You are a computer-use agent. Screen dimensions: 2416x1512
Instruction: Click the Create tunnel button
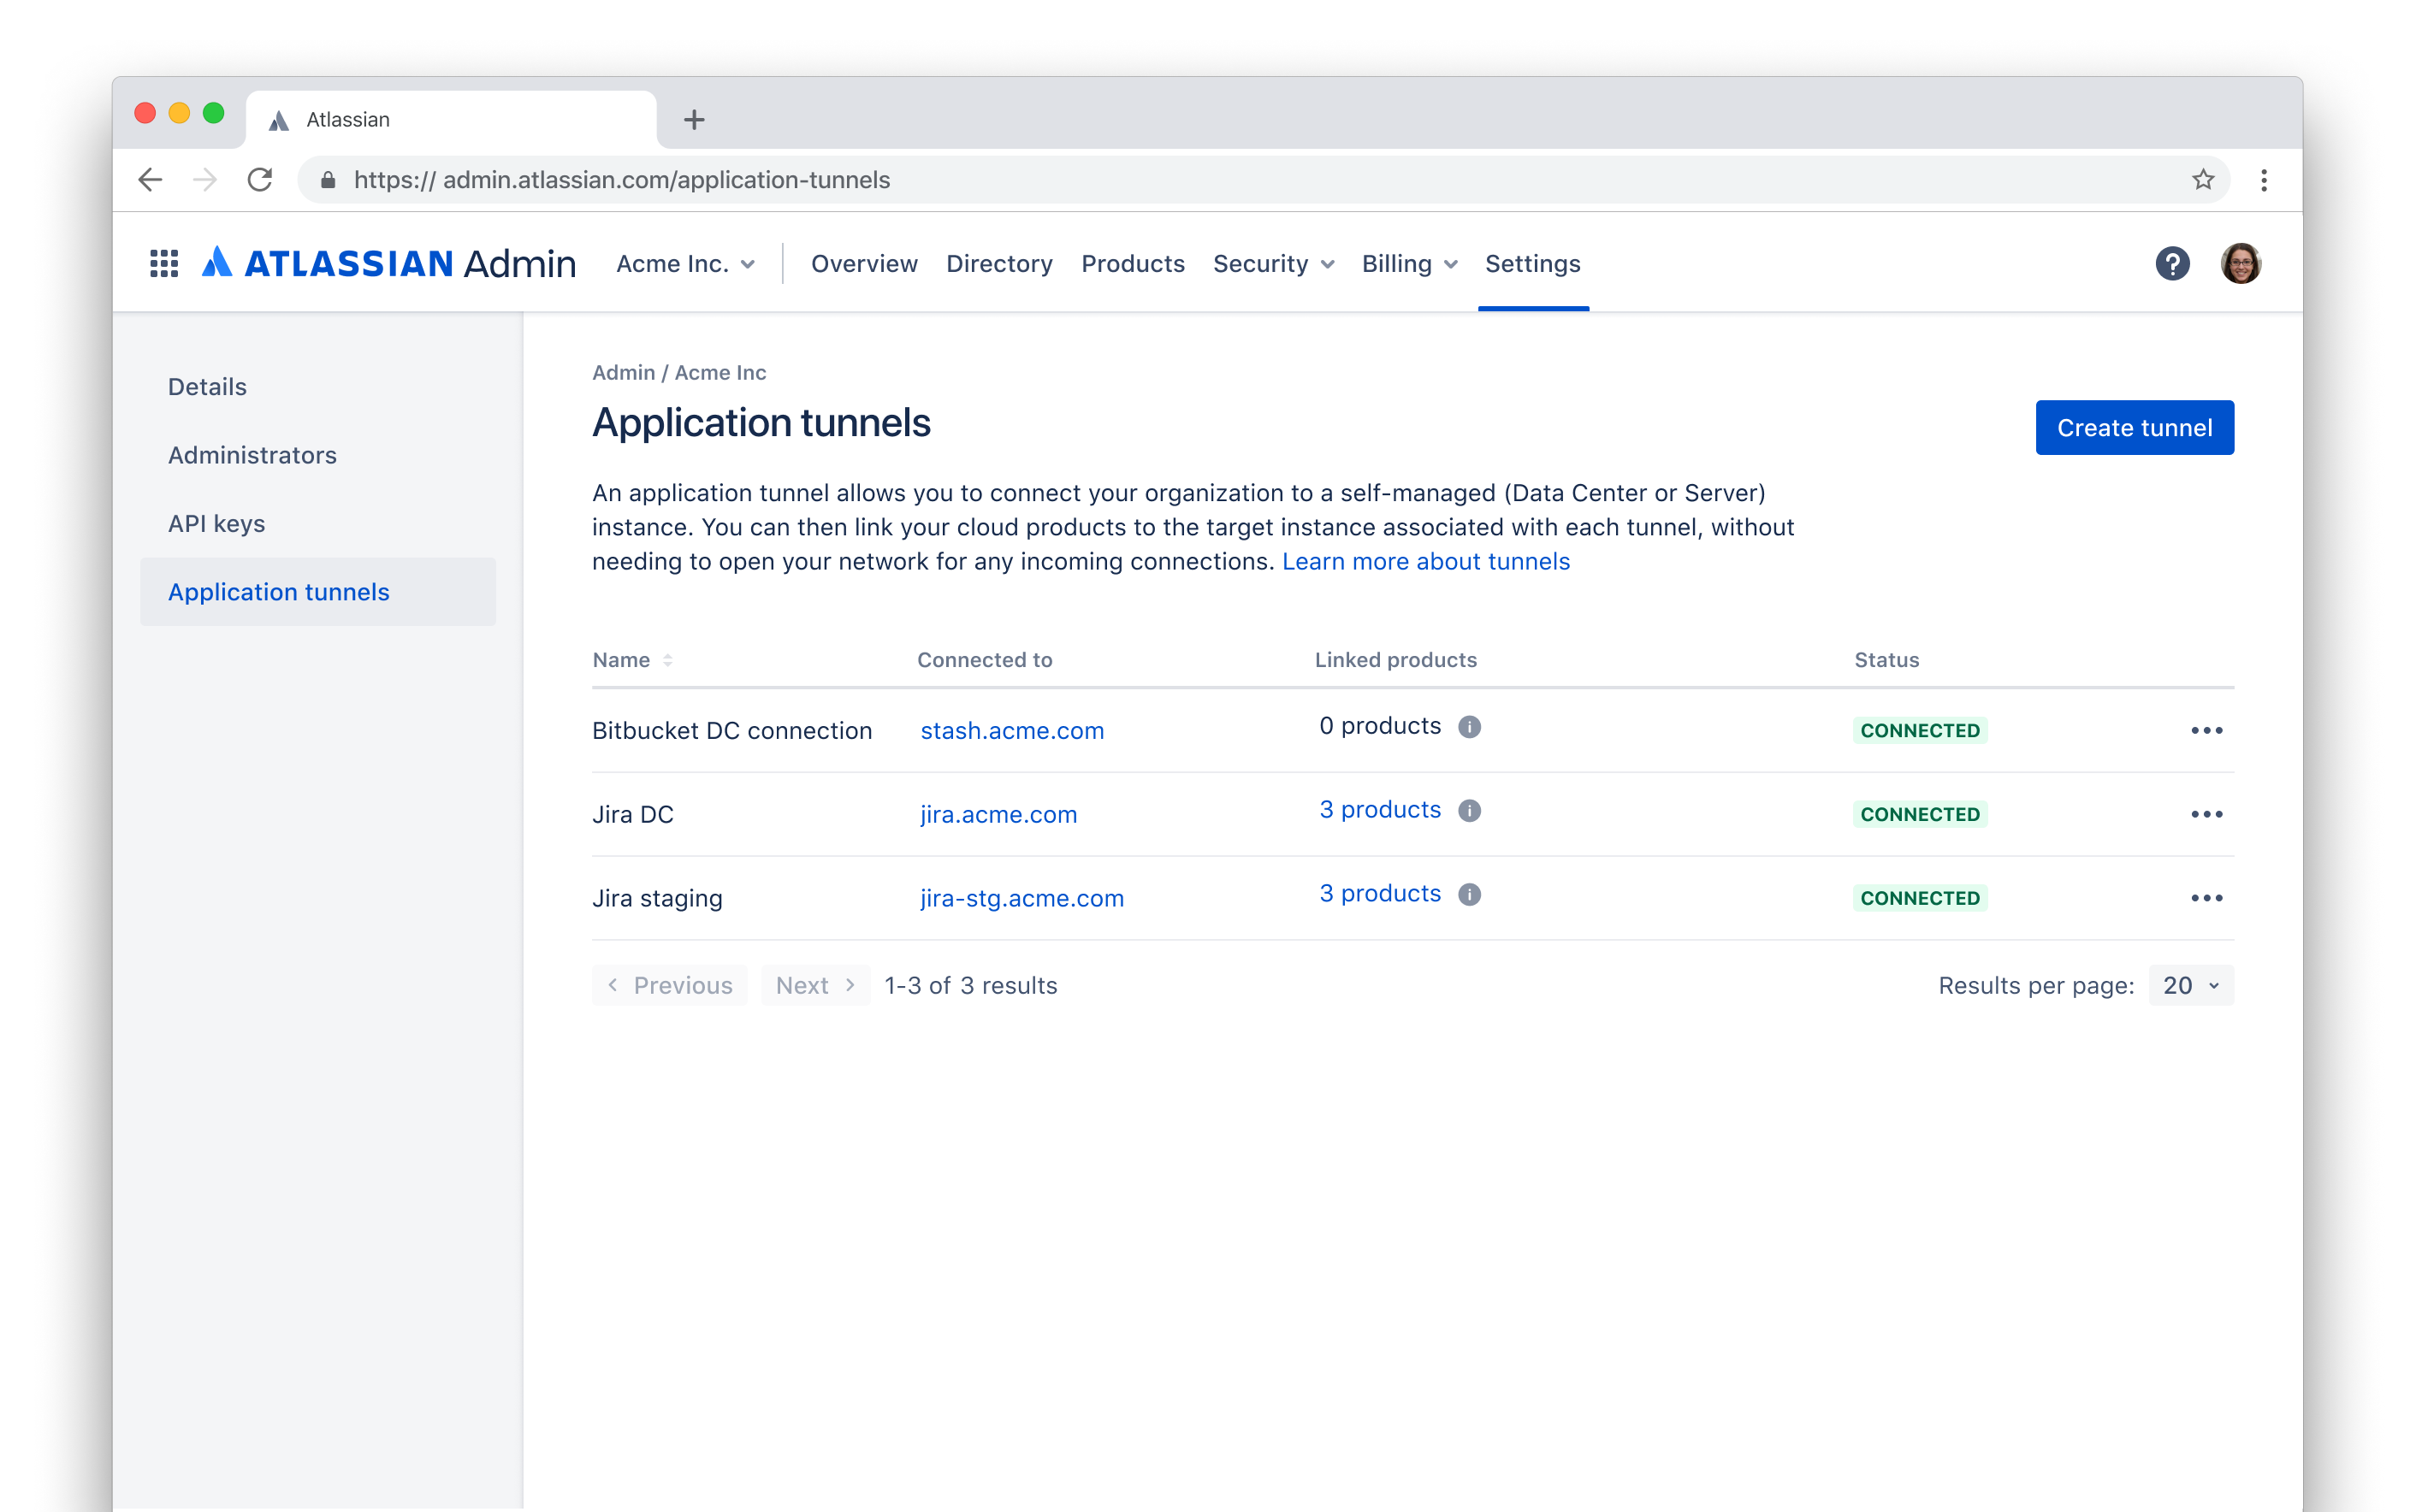[2134, 428]
